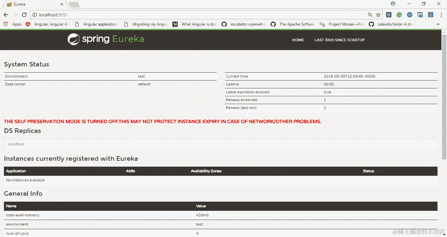Click the Uptime label

pos(232,84)
